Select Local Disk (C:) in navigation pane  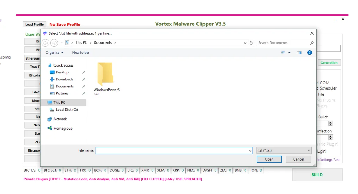pyautogui.click(x=66, y=110)
